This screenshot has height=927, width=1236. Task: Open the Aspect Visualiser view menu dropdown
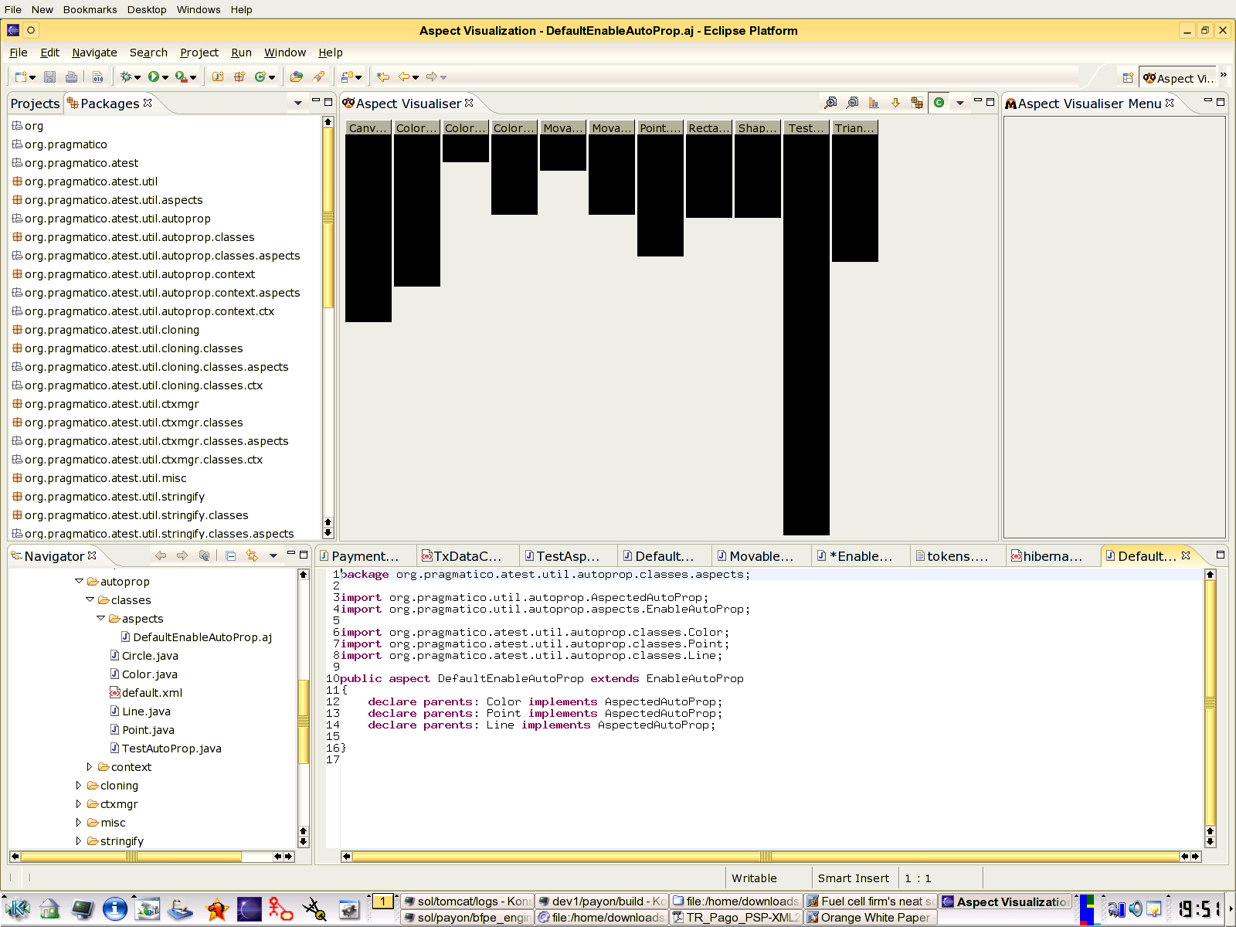click(x=960, y=103)
